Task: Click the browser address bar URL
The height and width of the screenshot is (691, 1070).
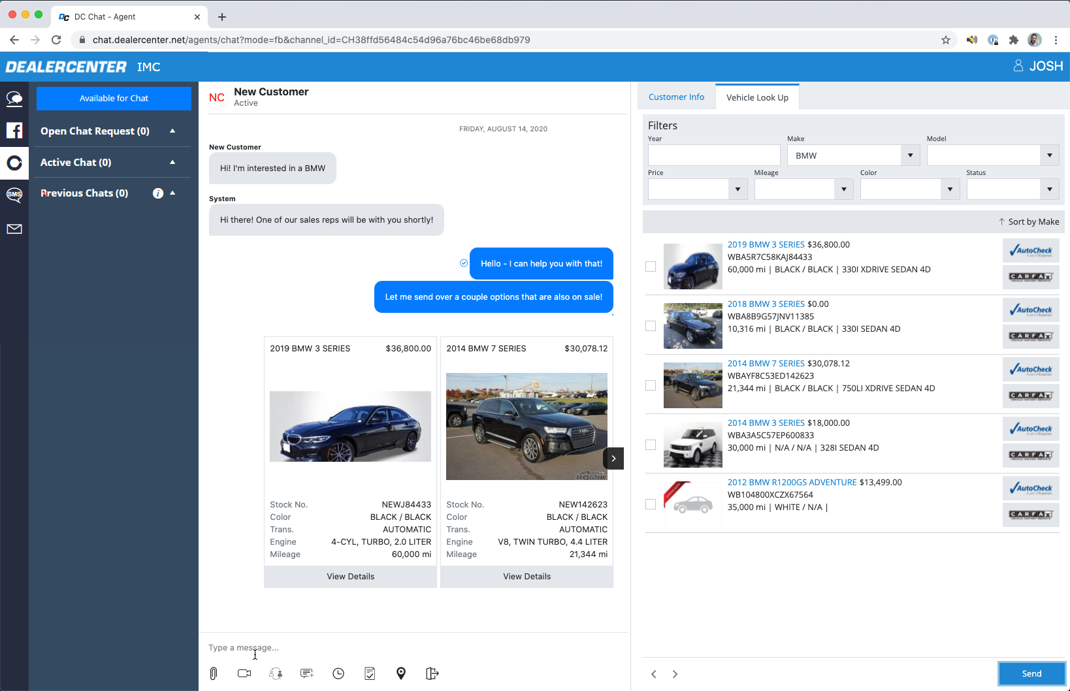Action: 311,40
